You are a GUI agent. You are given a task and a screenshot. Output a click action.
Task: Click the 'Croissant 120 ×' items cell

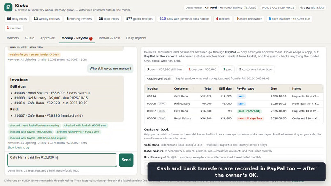point(306,119)
